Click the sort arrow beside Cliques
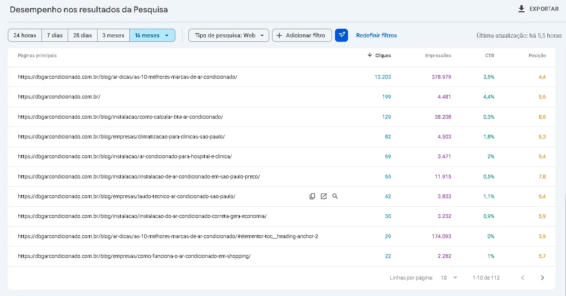Viewport: 566px width, 296px height. tap(370, 55)
